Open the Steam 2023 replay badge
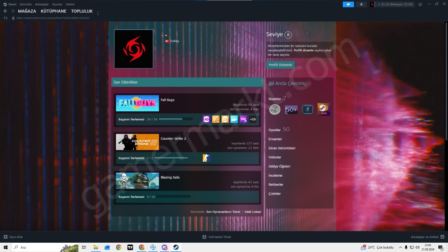The height and width of the screenshot is (252, 448). pos(324,110)
